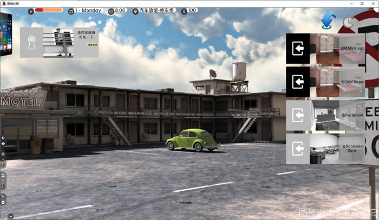Click the energy lightning bolt icon

point(30,10)
